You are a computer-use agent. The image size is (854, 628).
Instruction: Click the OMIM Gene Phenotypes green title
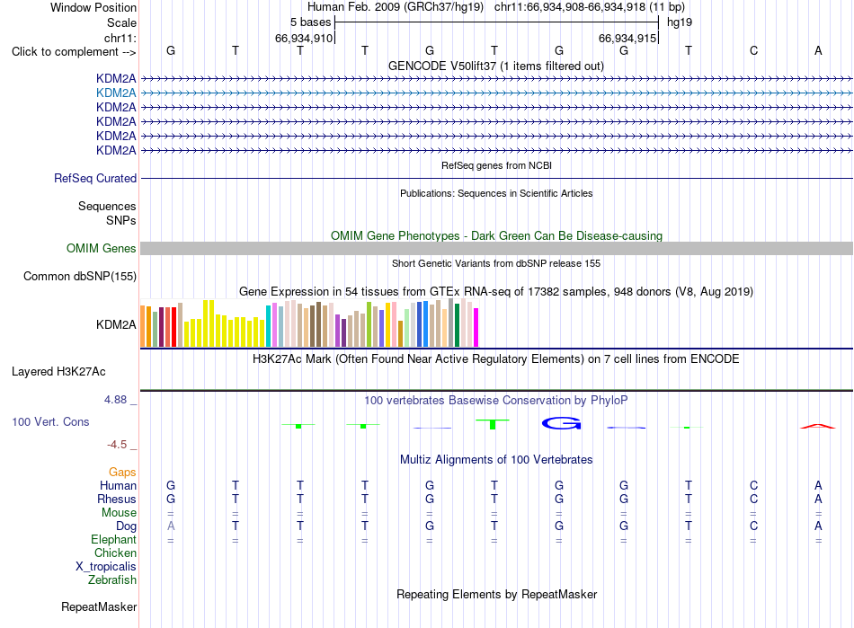(496, 235)
